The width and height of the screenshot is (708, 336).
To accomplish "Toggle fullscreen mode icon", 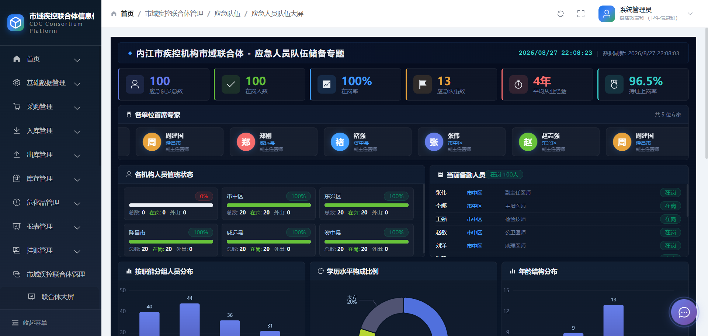I will 581,14.
